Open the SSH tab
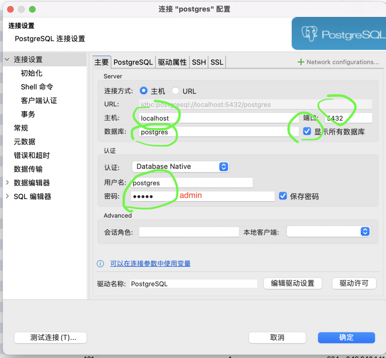The width and height of the screenshot is (386, 358). [x=199, y=62]
